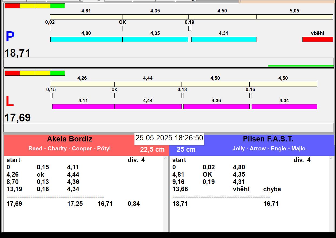Select the Pilsen F.A.S.T. team header
Viewport: 336px width, 238px height.
(268, 139)
